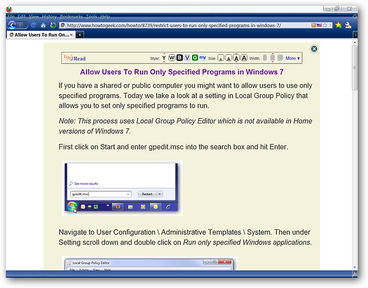Choose the second smallest font size A

(228, 58)
